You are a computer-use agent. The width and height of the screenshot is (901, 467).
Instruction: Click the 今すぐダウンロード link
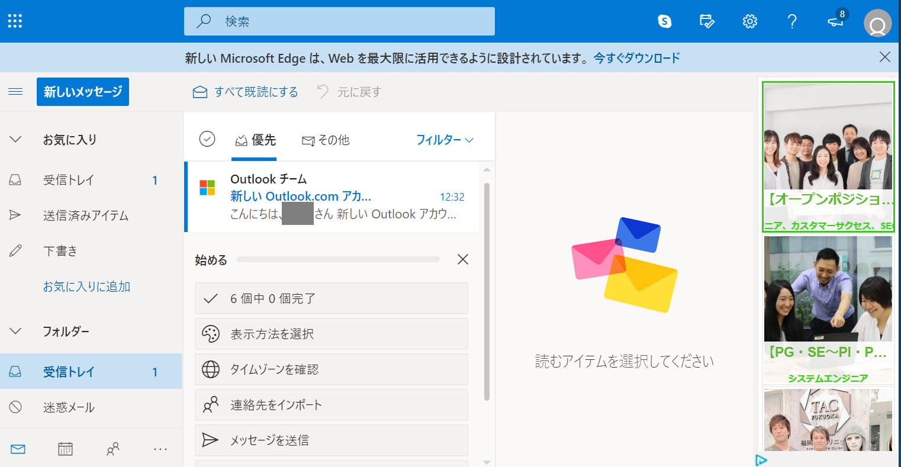click(637, 58)
